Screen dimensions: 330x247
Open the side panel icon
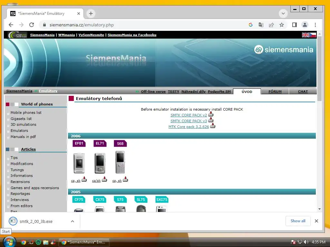coord(295,25)
